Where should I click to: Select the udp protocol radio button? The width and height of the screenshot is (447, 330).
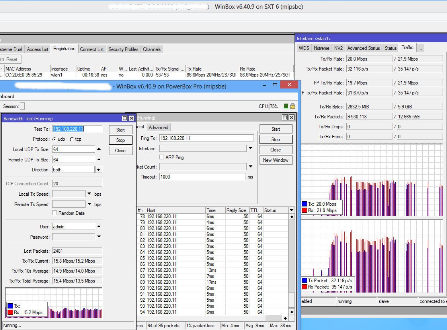[x=54, y=139]
